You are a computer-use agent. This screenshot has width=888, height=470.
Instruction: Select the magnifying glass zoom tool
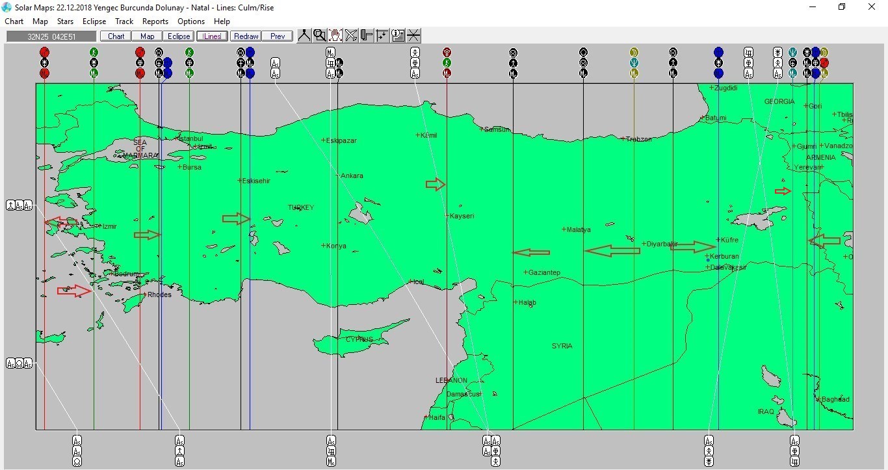tap(319, 36)
